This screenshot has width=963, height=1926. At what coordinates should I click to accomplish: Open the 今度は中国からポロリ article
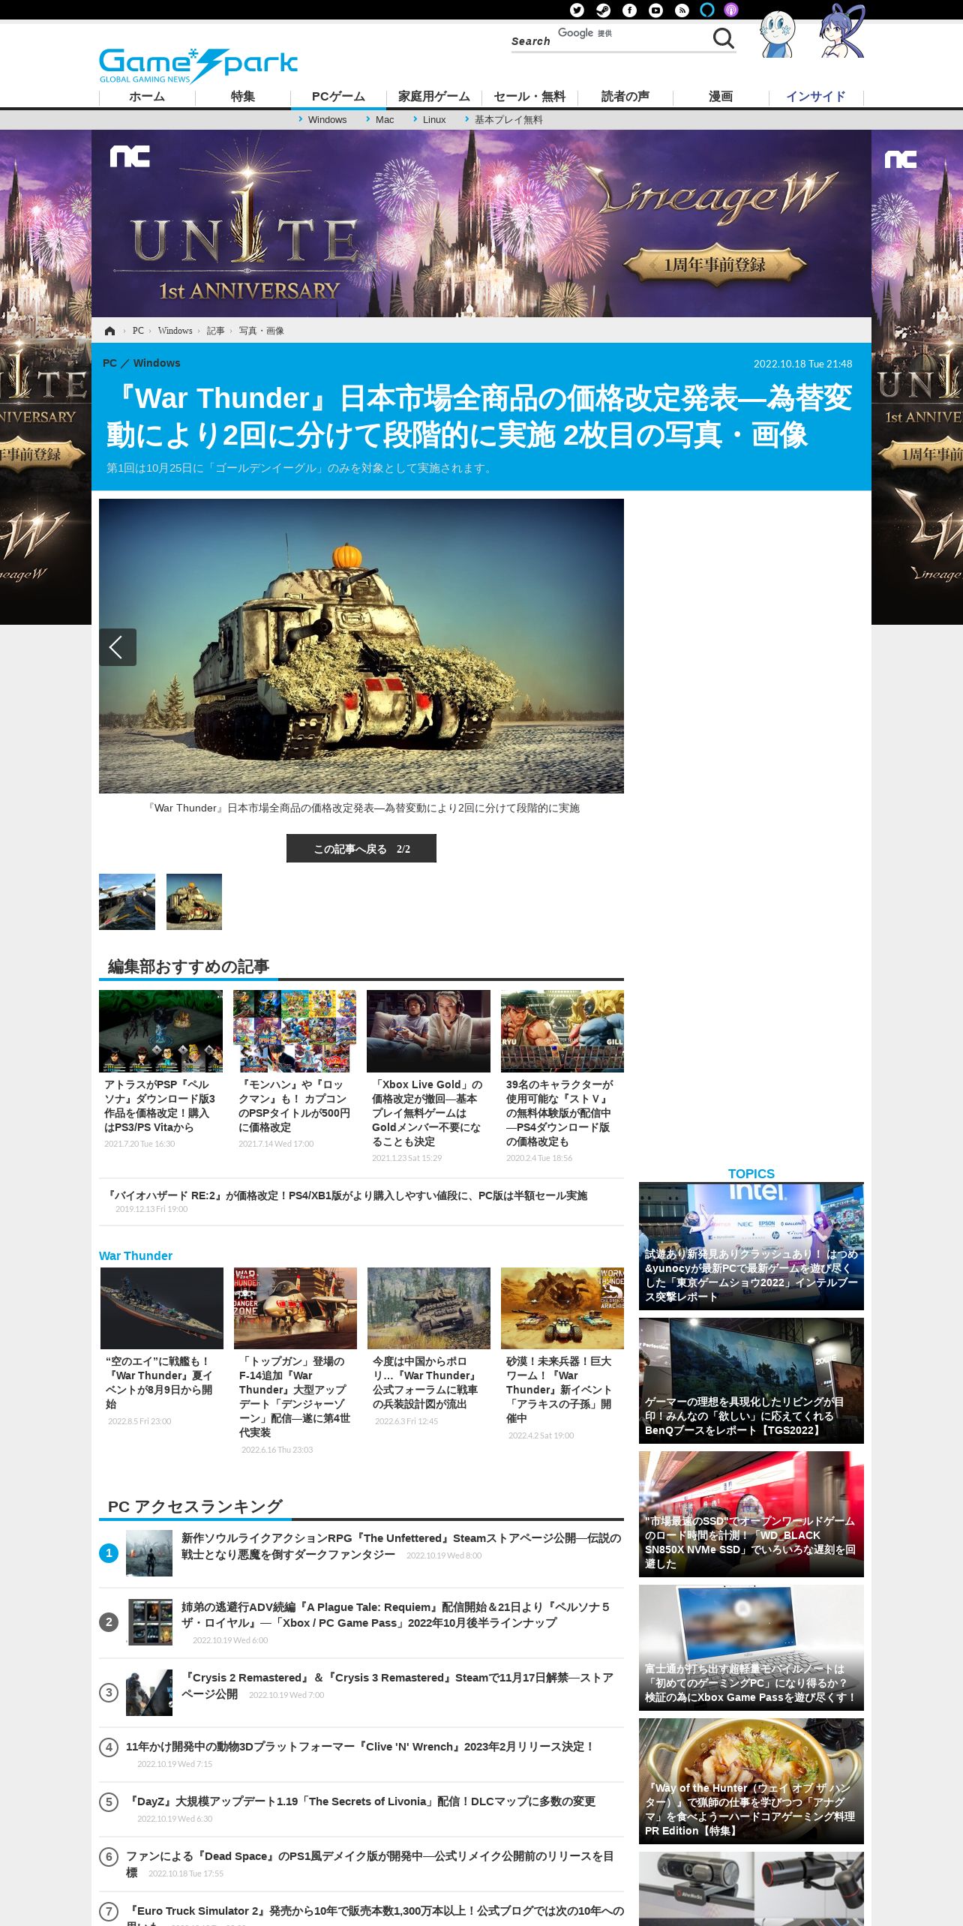pyautogui.click(x=429, y=1347)
